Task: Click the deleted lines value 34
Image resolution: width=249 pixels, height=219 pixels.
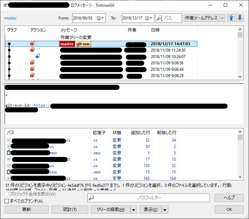Action: [174, 140]
